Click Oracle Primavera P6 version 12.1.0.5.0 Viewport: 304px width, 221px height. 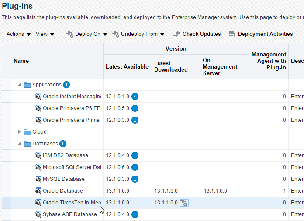pos(117,108)
